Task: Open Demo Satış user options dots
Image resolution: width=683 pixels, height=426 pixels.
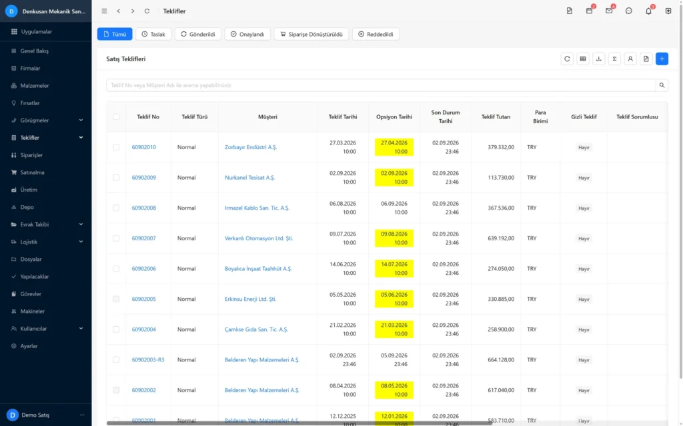Action: [x=82, y=415]
